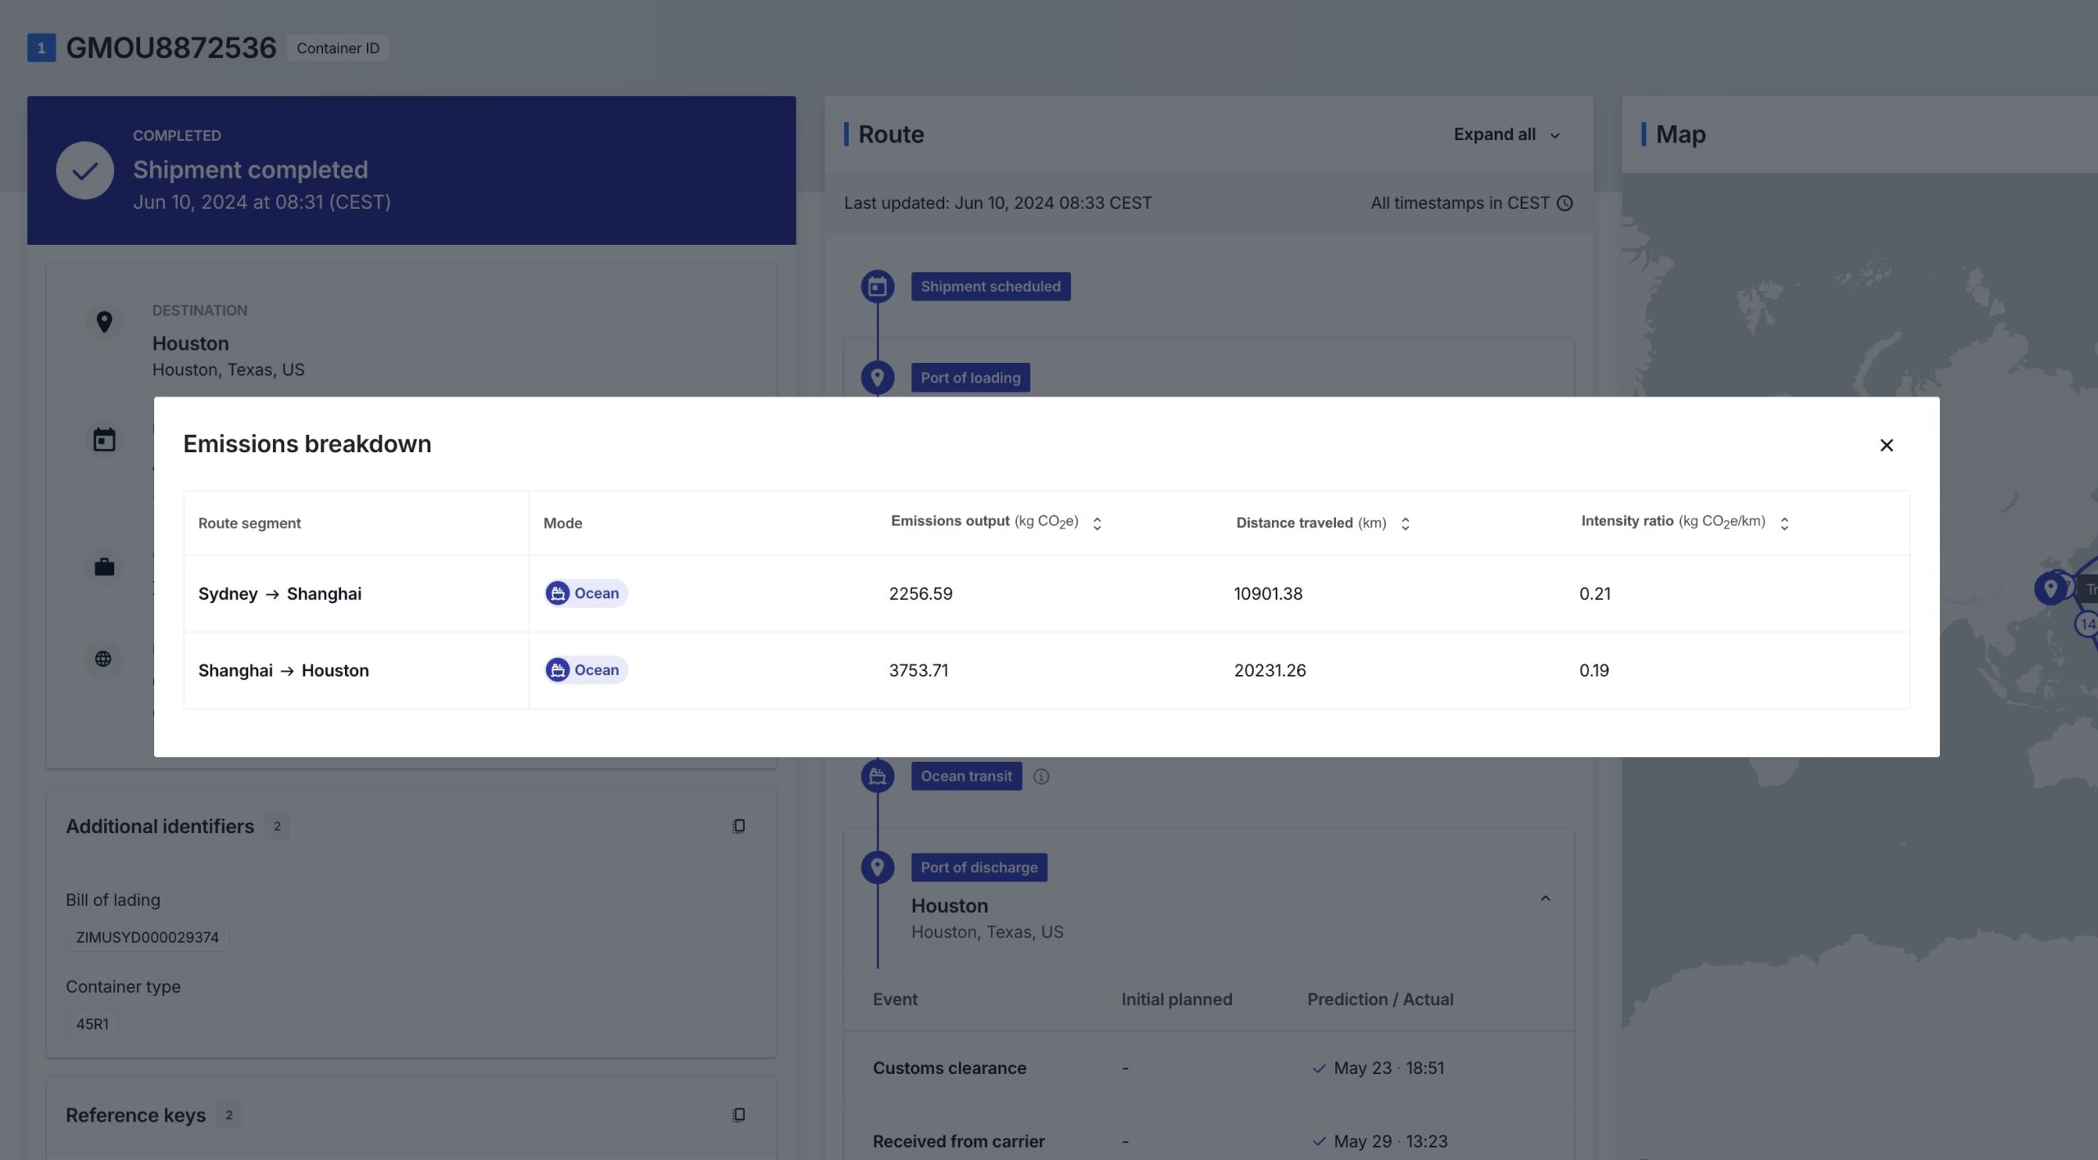Click the number 1 badge beside container ID
The width and height of the screenshot is (2098, 1160).
point(41,48)
